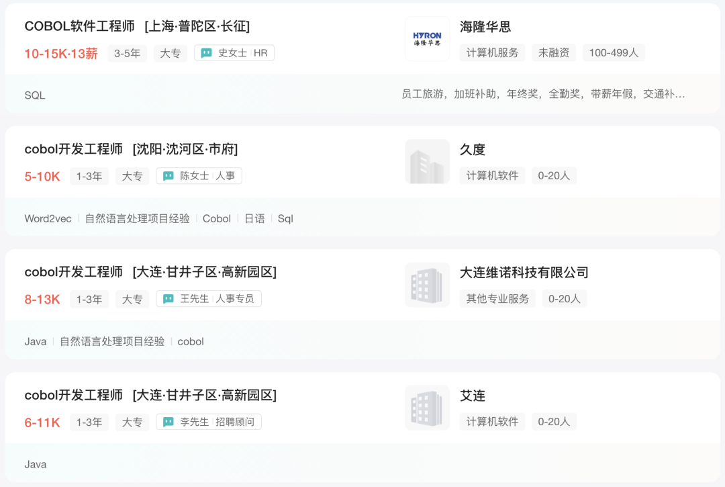Open the HYRON 海隆华思 company logo
725x487 pixels.
click(x=427, y=39)
